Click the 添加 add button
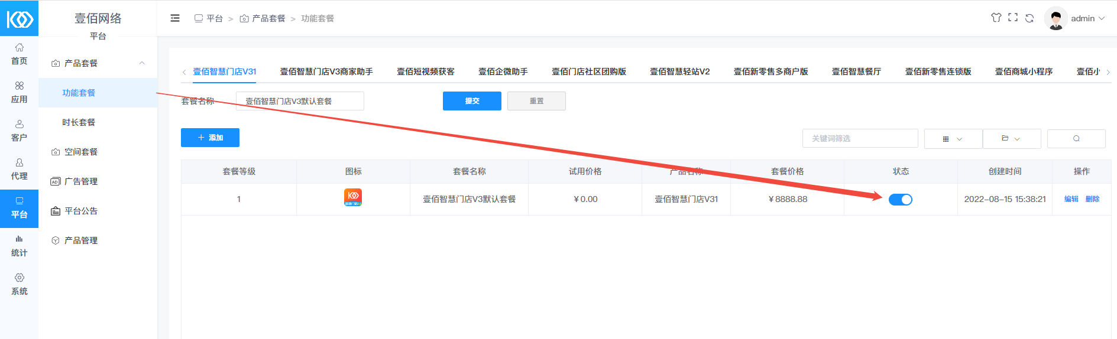 click(210, 138)
